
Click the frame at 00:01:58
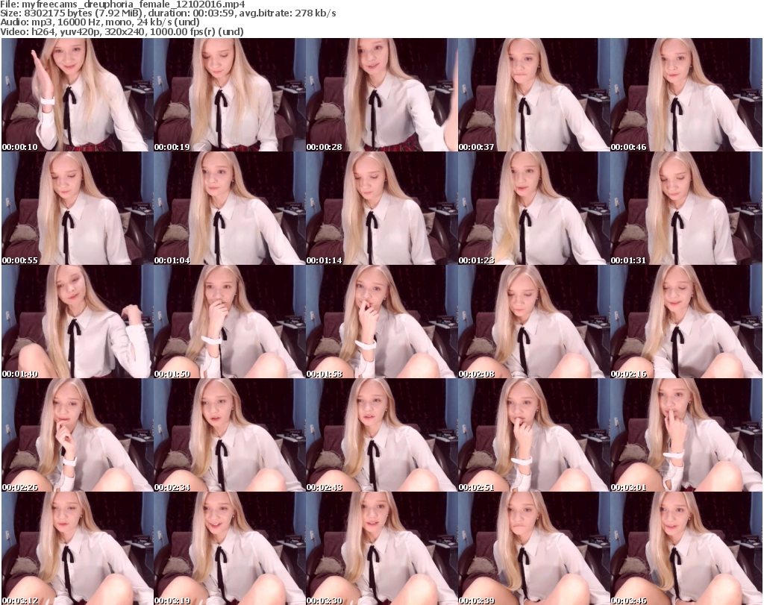click(x=381, y=322)
